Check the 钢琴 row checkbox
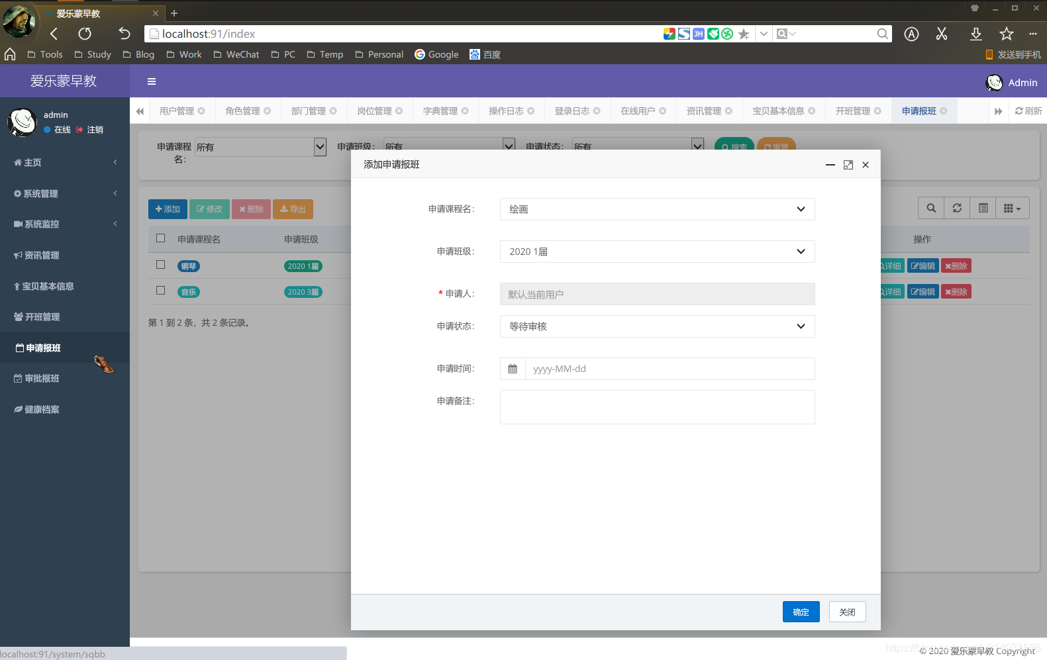Image resolution: width=1047 pixels, height=660 pixels. 160,265
